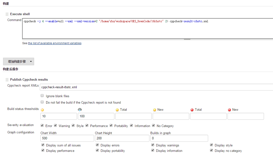The image size is (273, 162).
Task: Click the red ball New threshold icon
Action: click(229, 109)
